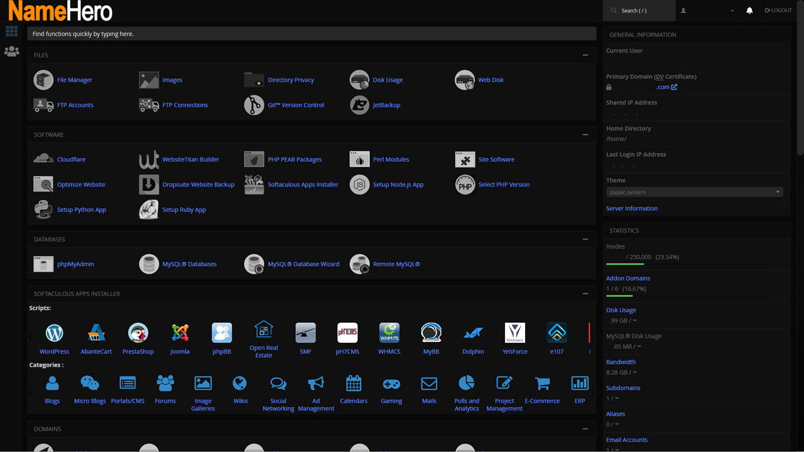This screenshot has width=804, height=452.
Task: Open Disk Usage icon in Files
Action: (359, 80)
